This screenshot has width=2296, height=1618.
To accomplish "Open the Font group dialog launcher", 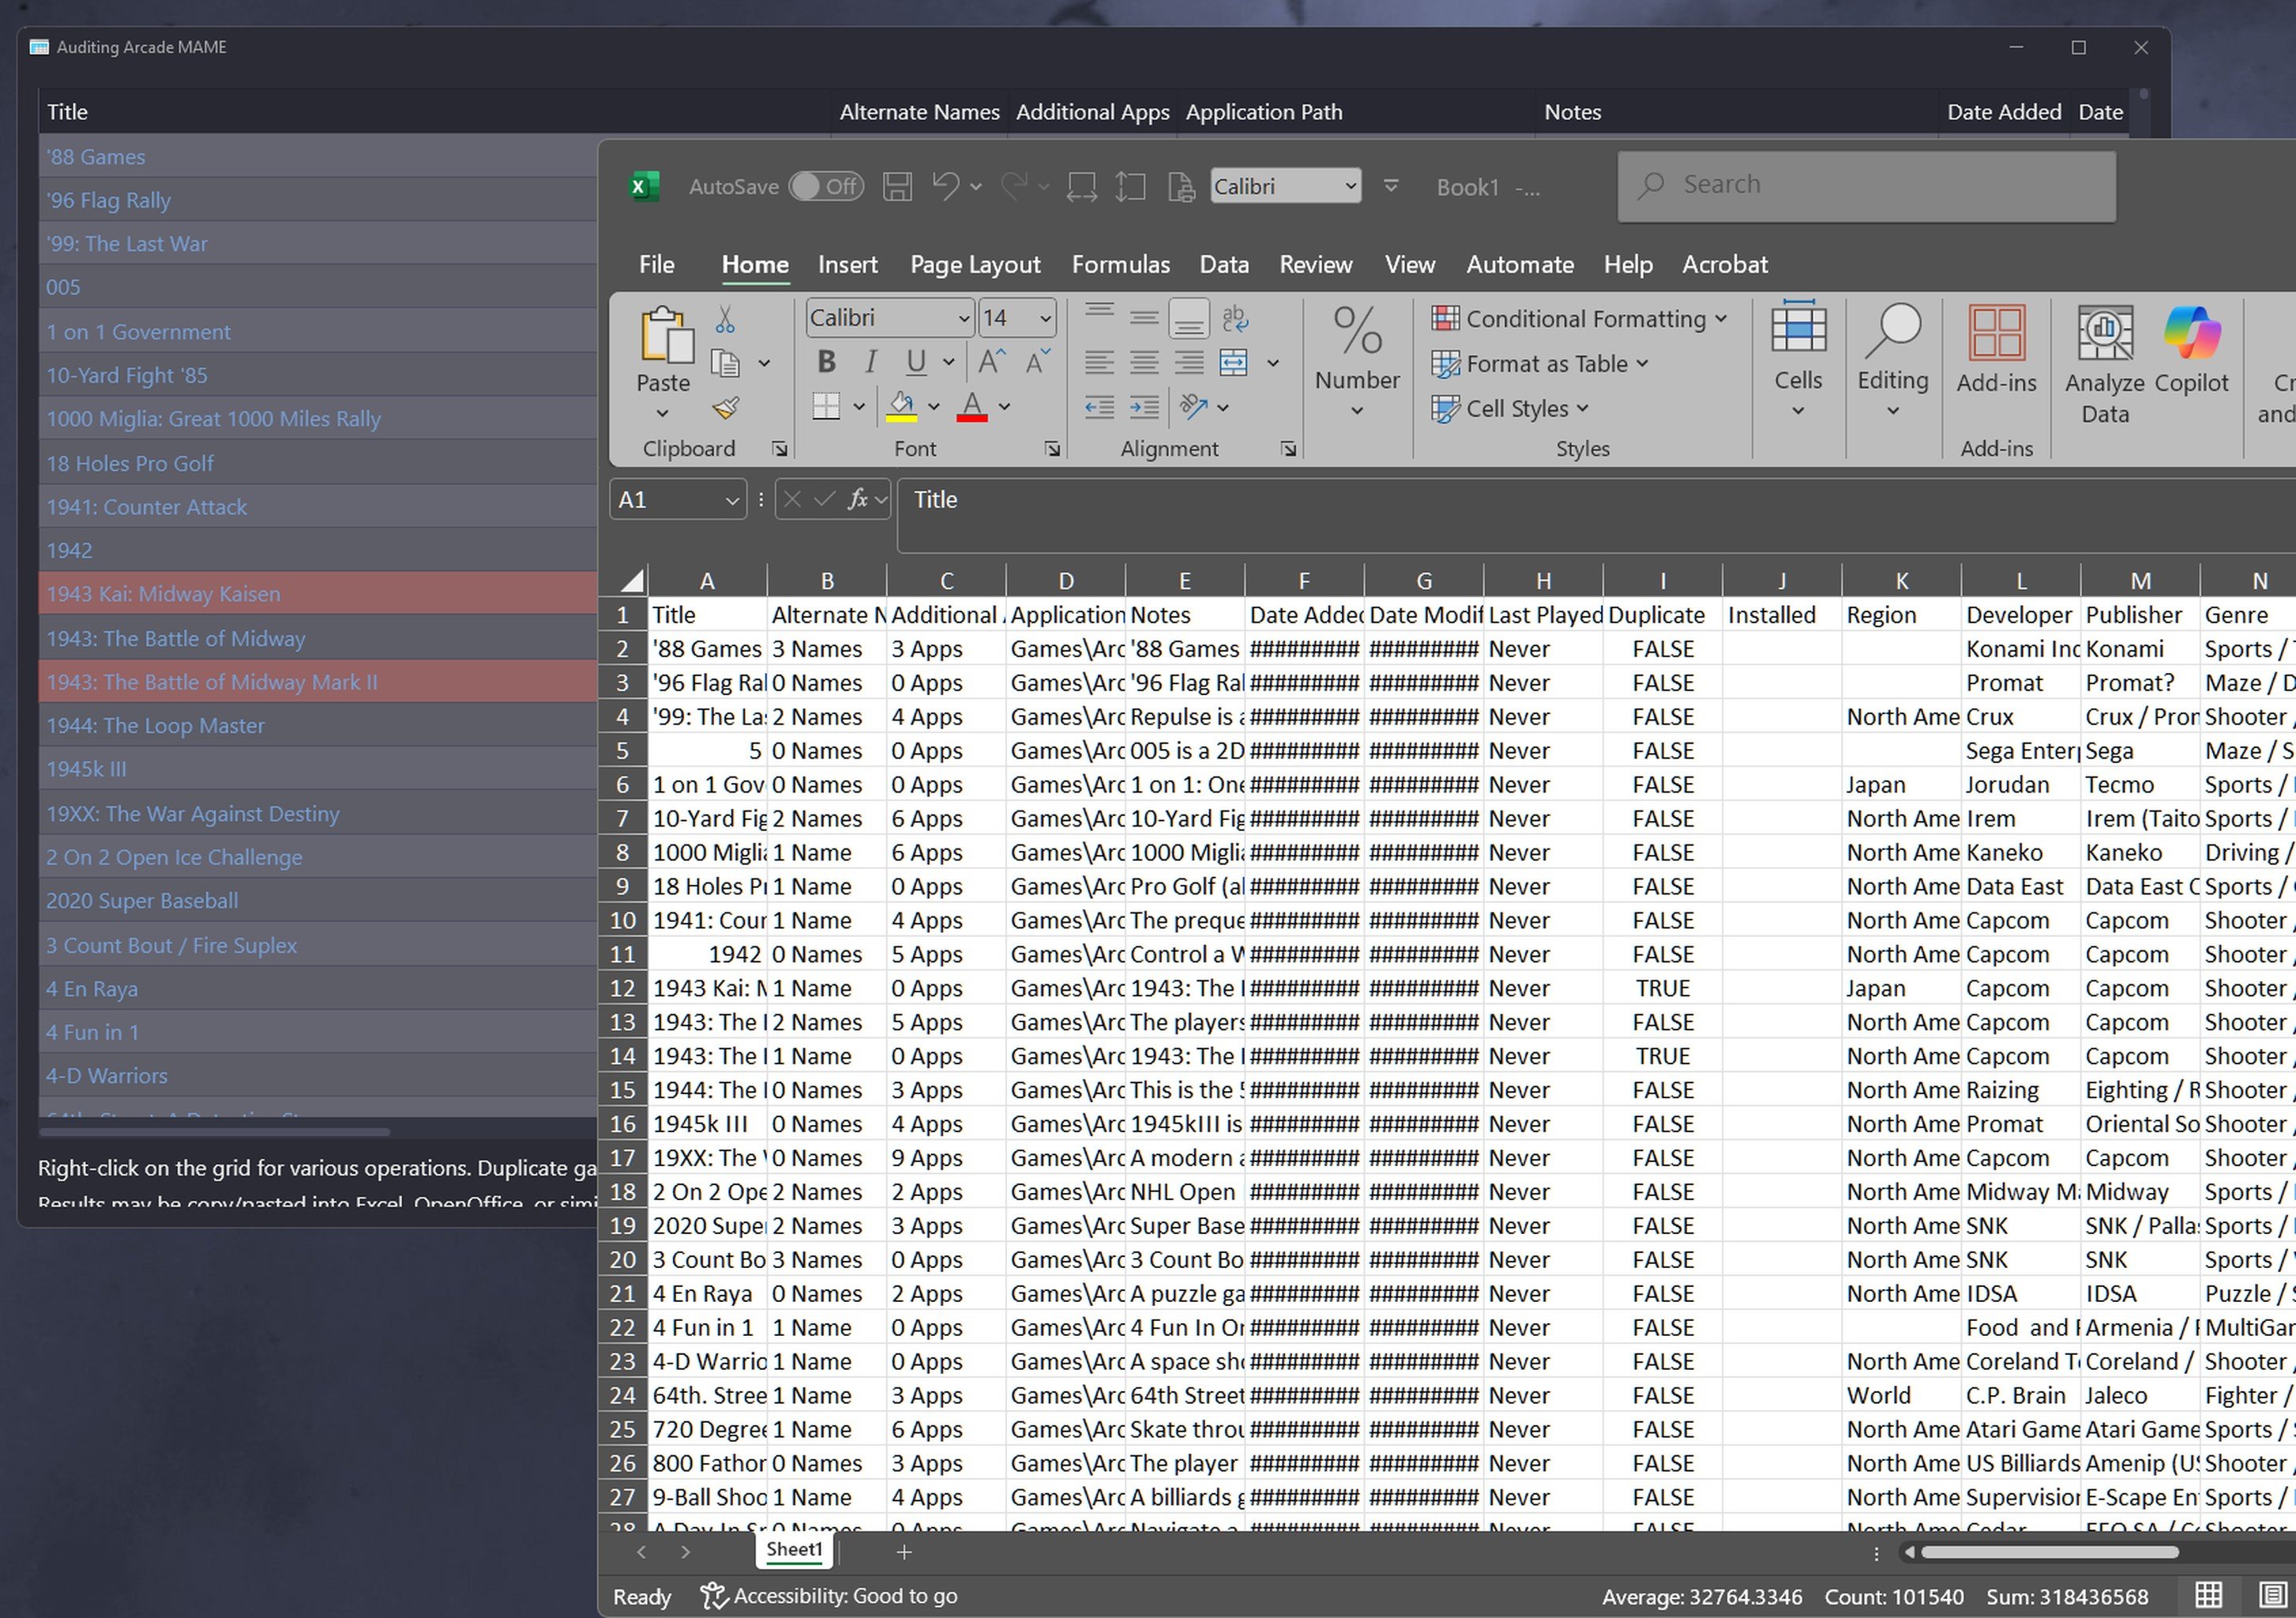I will [1052, 449].
